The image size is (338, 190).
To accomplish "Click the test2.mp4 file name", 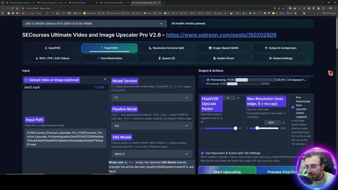I will (x=32, y=87).
